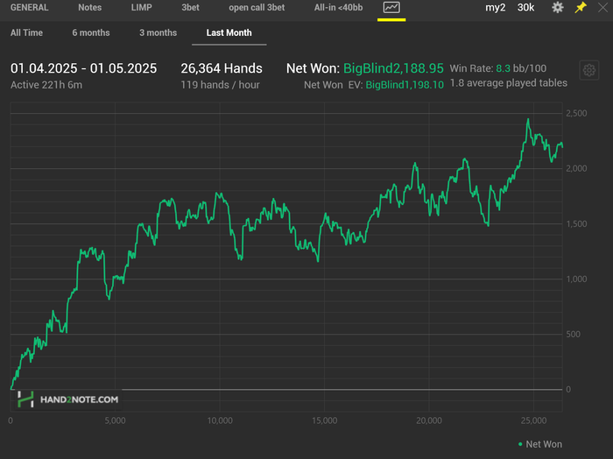Close the popup with the X icon

pyautogui.click(x=602, y=7)
